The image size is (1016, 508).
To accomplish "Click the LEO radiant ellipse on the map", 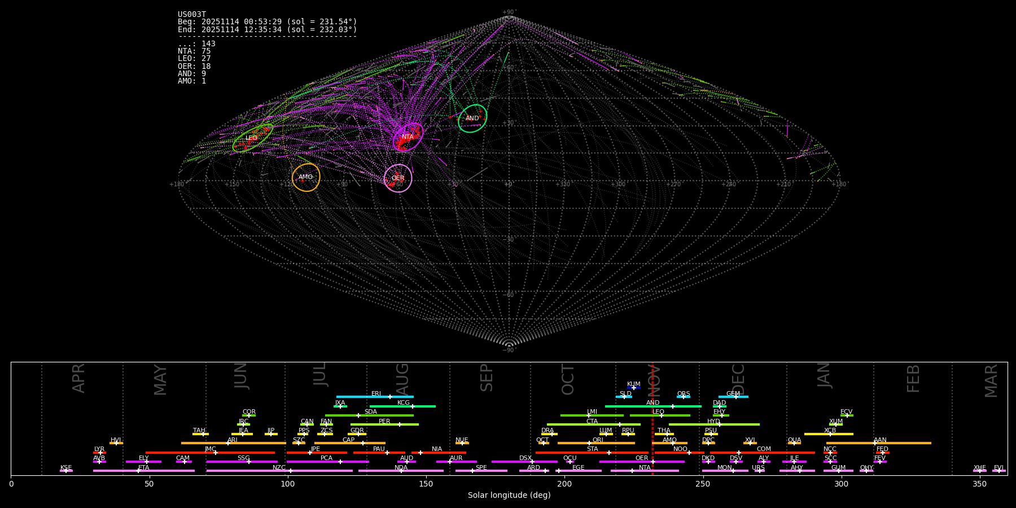I will [252, 138].
